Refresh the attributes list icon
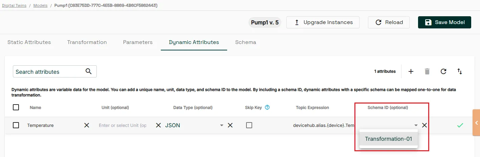The height and width of the screenshot is (157, 480). (x=443, y=71)
